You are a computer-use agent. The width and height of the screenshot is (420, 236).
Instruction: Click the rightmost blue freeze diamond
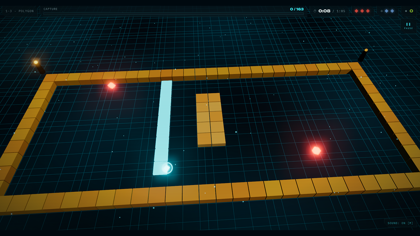pyautogui.click(x=392, y=11)
